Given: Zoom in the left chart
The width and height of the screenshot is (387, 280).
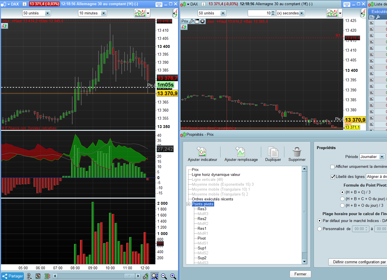Looking at the screenshot, I should coord(173,276).
